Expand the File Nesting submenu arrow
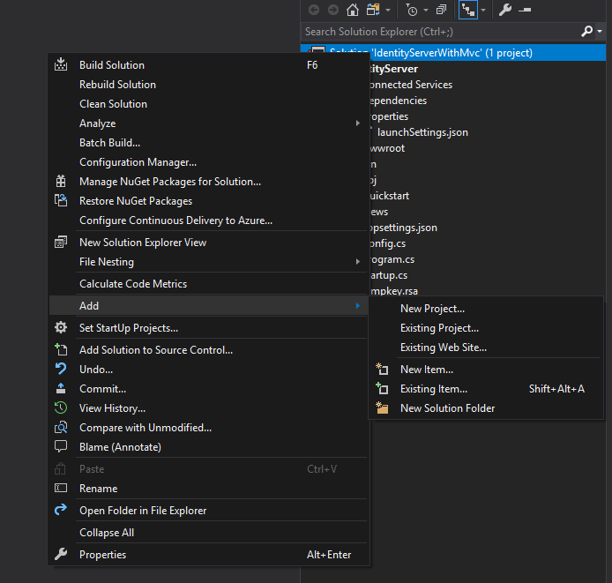The image size is (612, 583). pyautogui.click(x=357, y=262)
